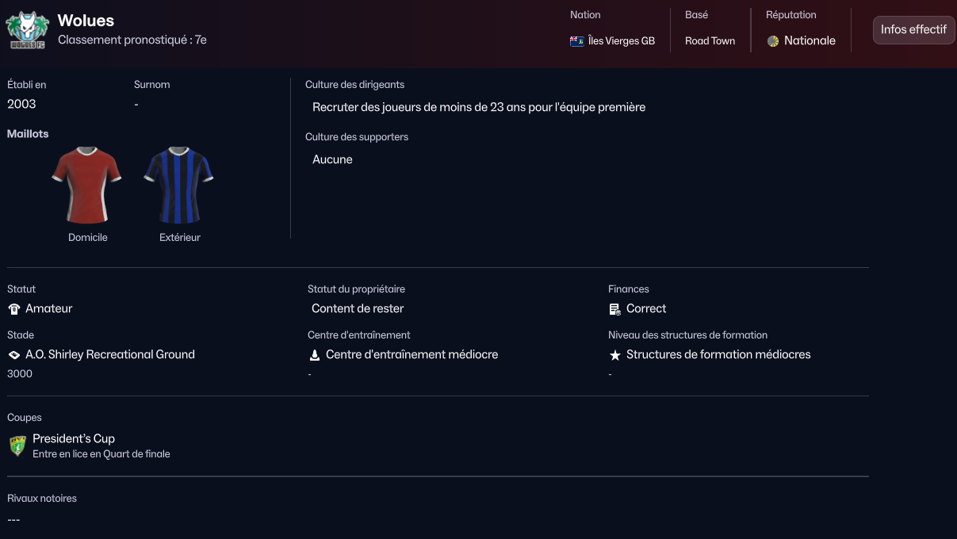Open the Infos effectif button

click(x=913, y=30)
